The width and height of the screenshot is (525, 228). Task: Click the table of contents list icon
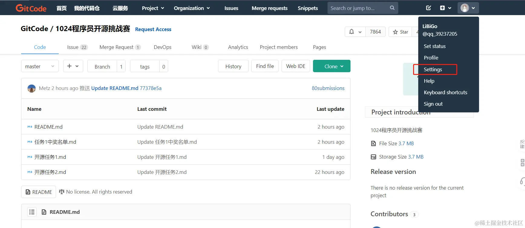tap(32, 212)
